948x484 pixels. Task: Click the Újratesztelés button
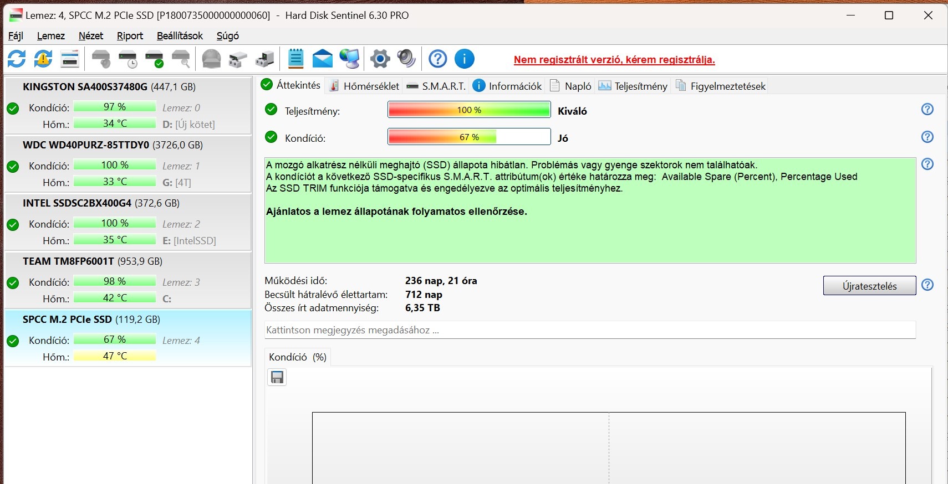(869, 286)
